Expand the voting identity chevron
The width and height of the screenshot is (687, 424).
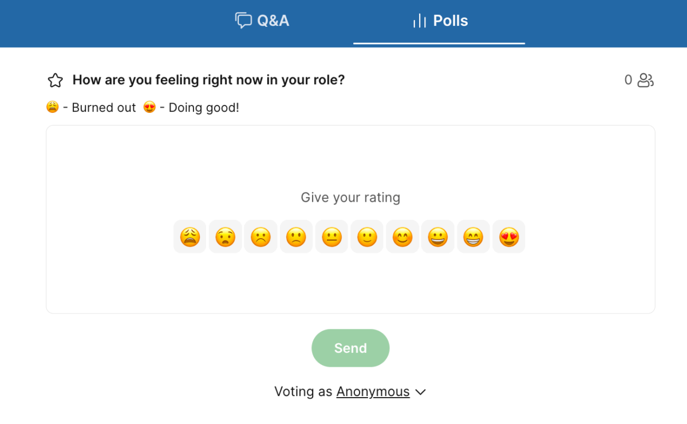[x=420, y=392]
